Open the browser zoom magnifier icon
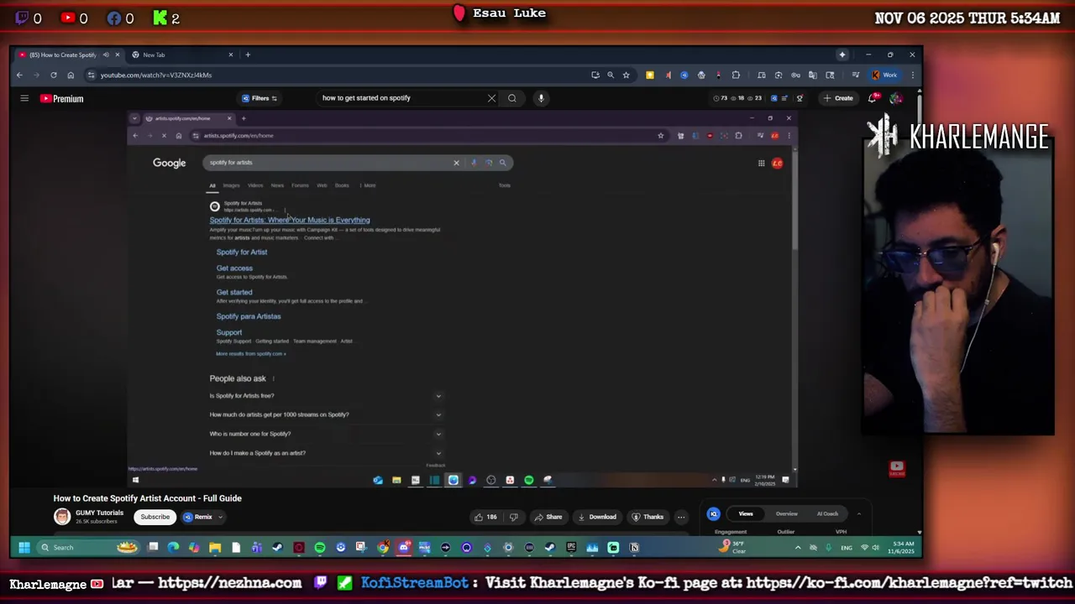Viewport: 1075px width, 604px height. pyautogui.click(x=611, y=75)
